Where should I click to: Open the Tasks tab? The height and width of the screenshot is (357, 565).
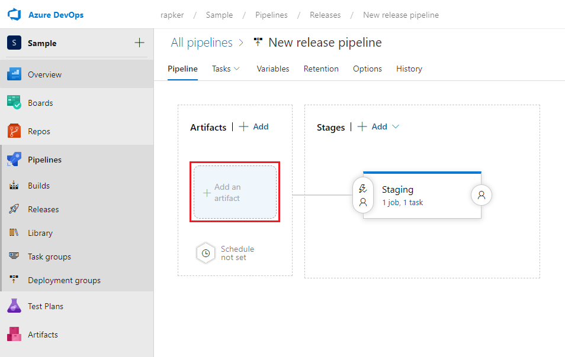pyautogui.click(x=221, y=69)
